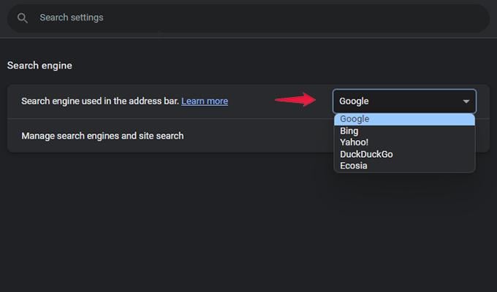Viewport: 497px width, 292px height.
Task: Select DuckDuckGo from the dropdown list
Action: [404, 154]
